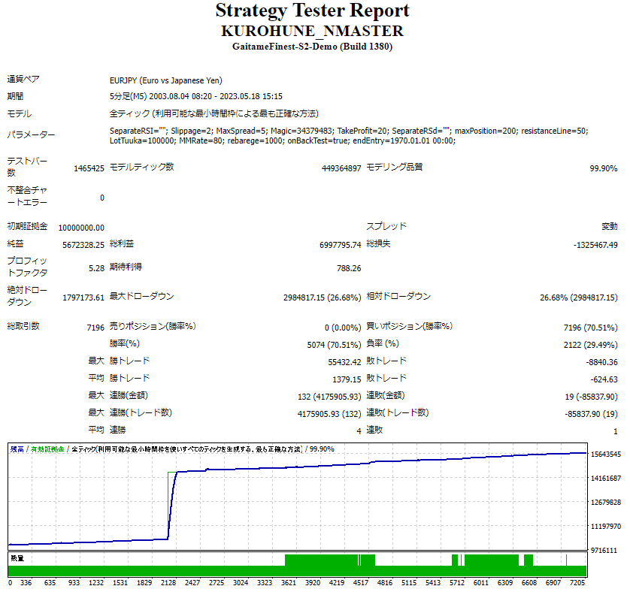
Task: Click the Strategy Tester Report title
Action: (312, 11)
